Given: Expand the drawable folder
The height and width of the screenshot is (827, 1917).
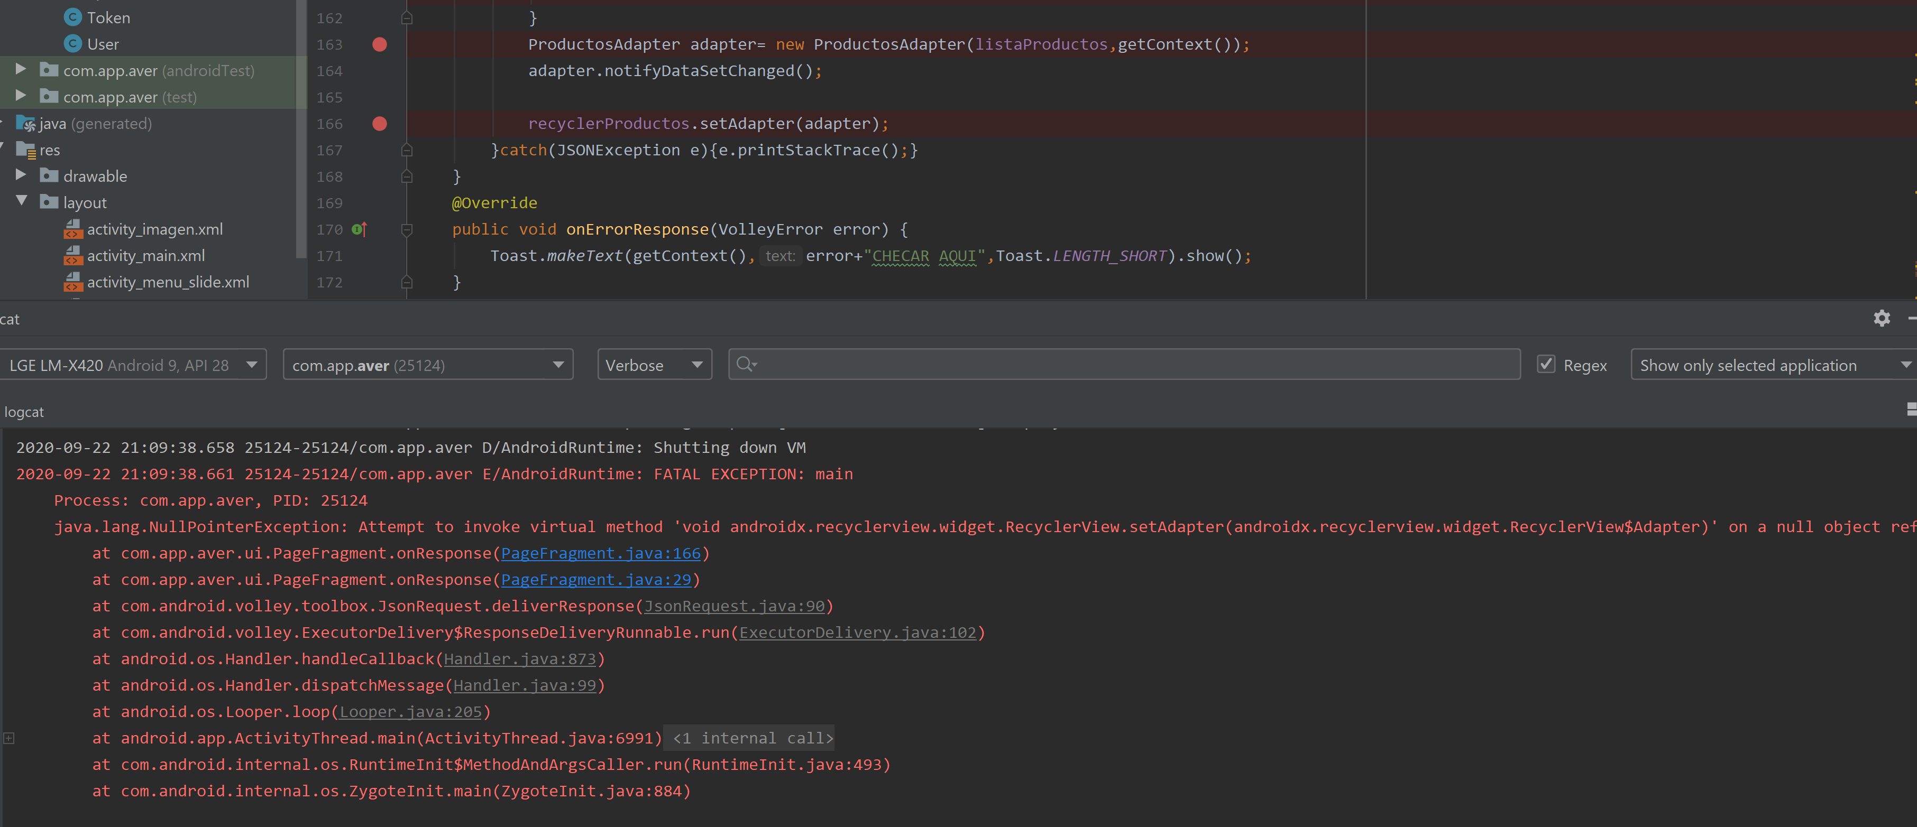Looking at the screenshot, I should pos(21,175).
